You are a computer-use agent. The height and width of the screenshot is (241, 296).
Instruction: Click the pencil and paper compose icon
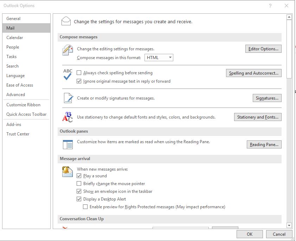point(67,50)
